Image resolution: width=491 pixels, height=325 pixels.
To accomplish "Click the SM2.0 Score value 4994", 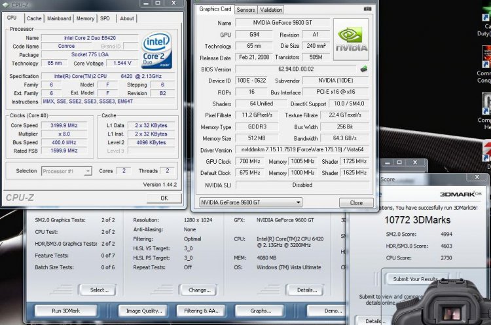I will (446, 234).
